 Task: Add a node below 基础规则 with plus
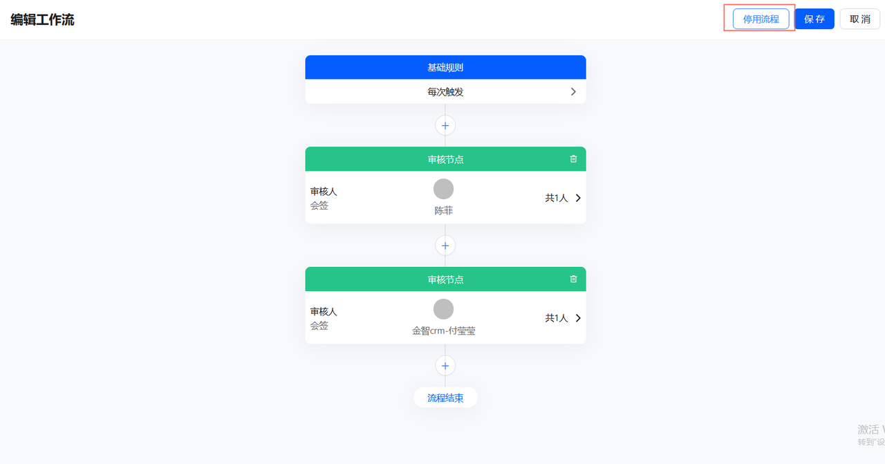[445, 125]
